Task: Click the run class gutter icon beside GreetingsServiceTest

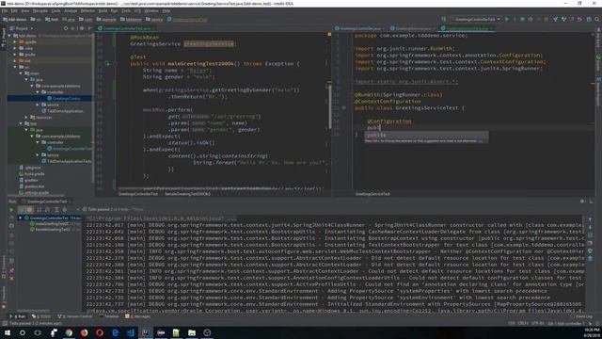Action: pyautogui.click(x=344, y=108)
